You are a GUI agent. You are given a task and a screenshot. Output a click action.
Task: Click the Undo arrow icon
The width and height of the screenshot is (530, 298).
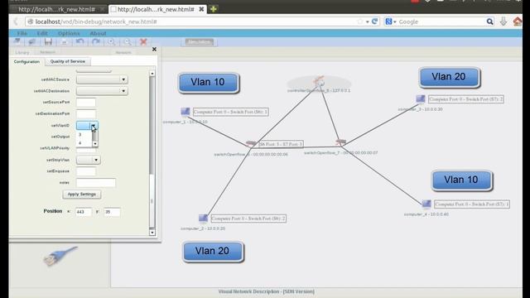pyautogui.click(x=79, y=41)
